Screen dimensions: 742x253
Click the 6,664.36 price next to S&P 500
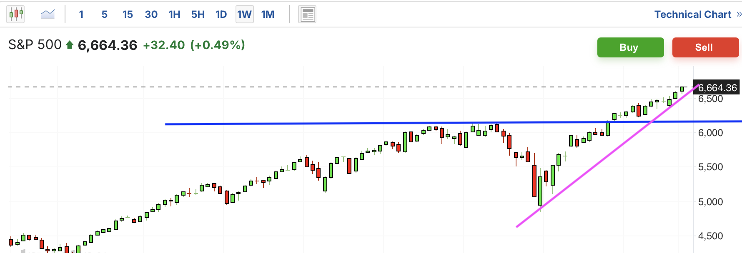click(x=108, y=45)
